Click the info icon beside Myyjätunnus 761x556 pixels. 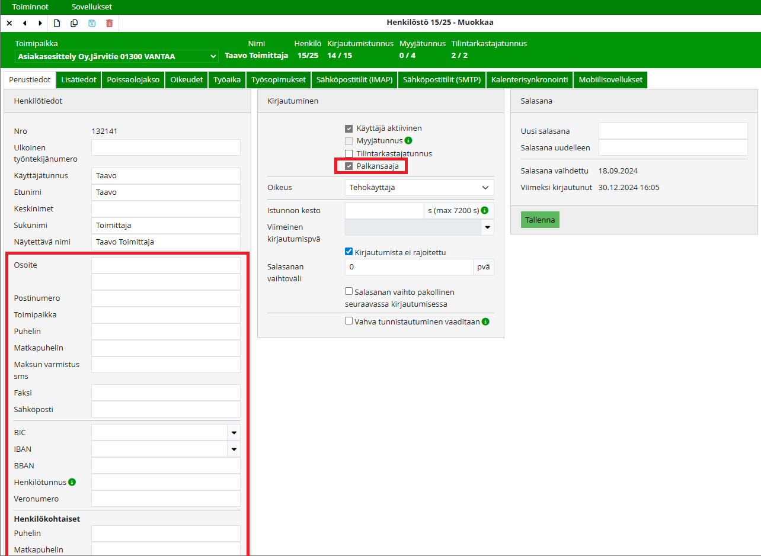[408, 141]
